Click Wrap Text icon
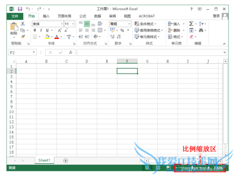Screen dimensions: 236x177 tap(100, 24)
